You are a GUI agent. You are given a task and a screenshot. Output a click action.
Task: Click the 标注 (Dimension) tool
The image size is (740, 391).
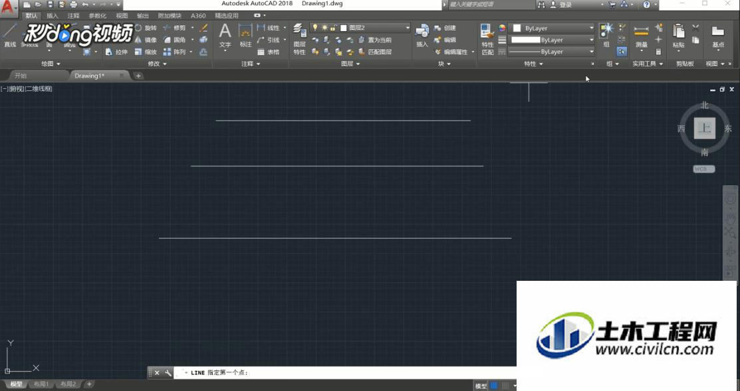245,36
